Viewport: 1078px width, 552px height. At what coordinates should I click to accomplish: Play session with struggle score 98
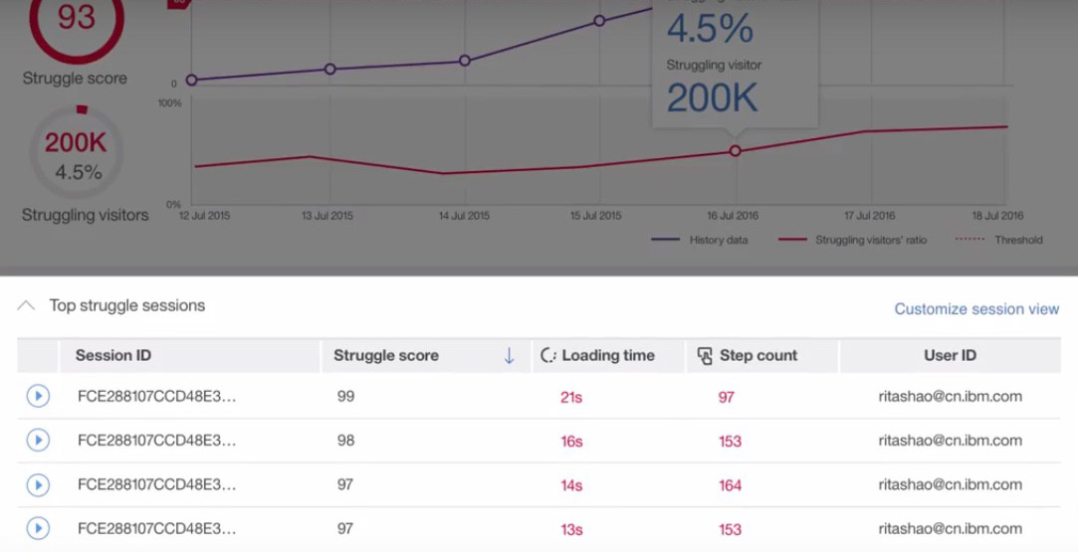pyautogui.click(x=38, y=440)
